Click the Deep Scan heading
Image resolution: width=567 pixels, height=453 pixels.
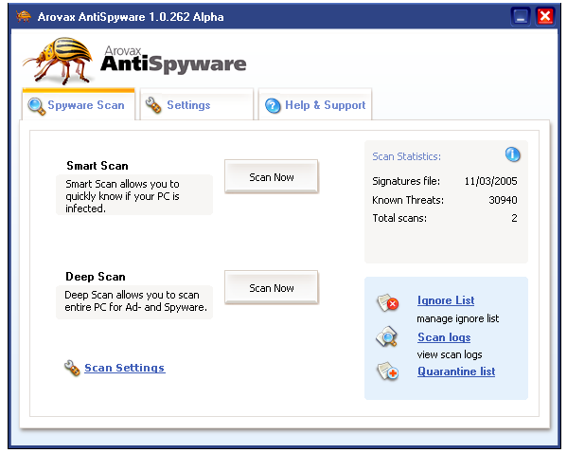[96, 277]
